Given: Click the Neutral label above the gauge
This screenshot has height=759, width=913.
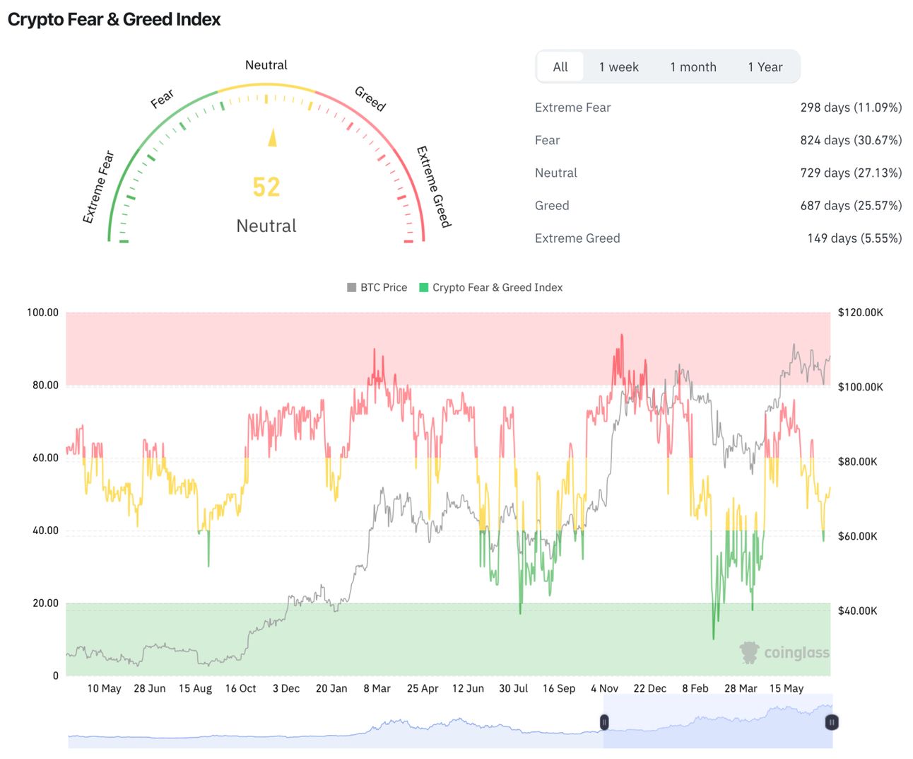Looking at the screenshot, I should pos(266,65).
